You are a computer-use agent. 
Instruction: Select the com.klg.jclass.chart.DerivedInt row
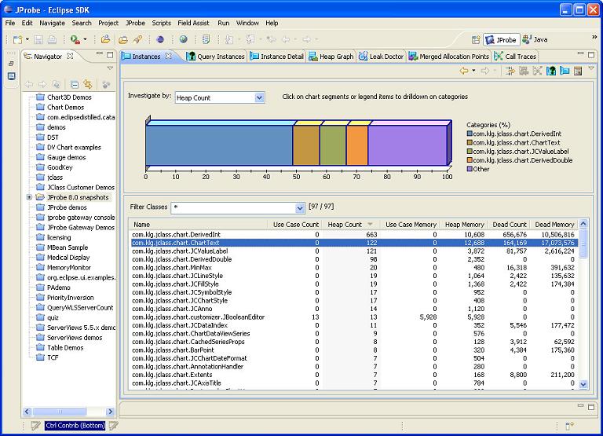pos(354,234)
